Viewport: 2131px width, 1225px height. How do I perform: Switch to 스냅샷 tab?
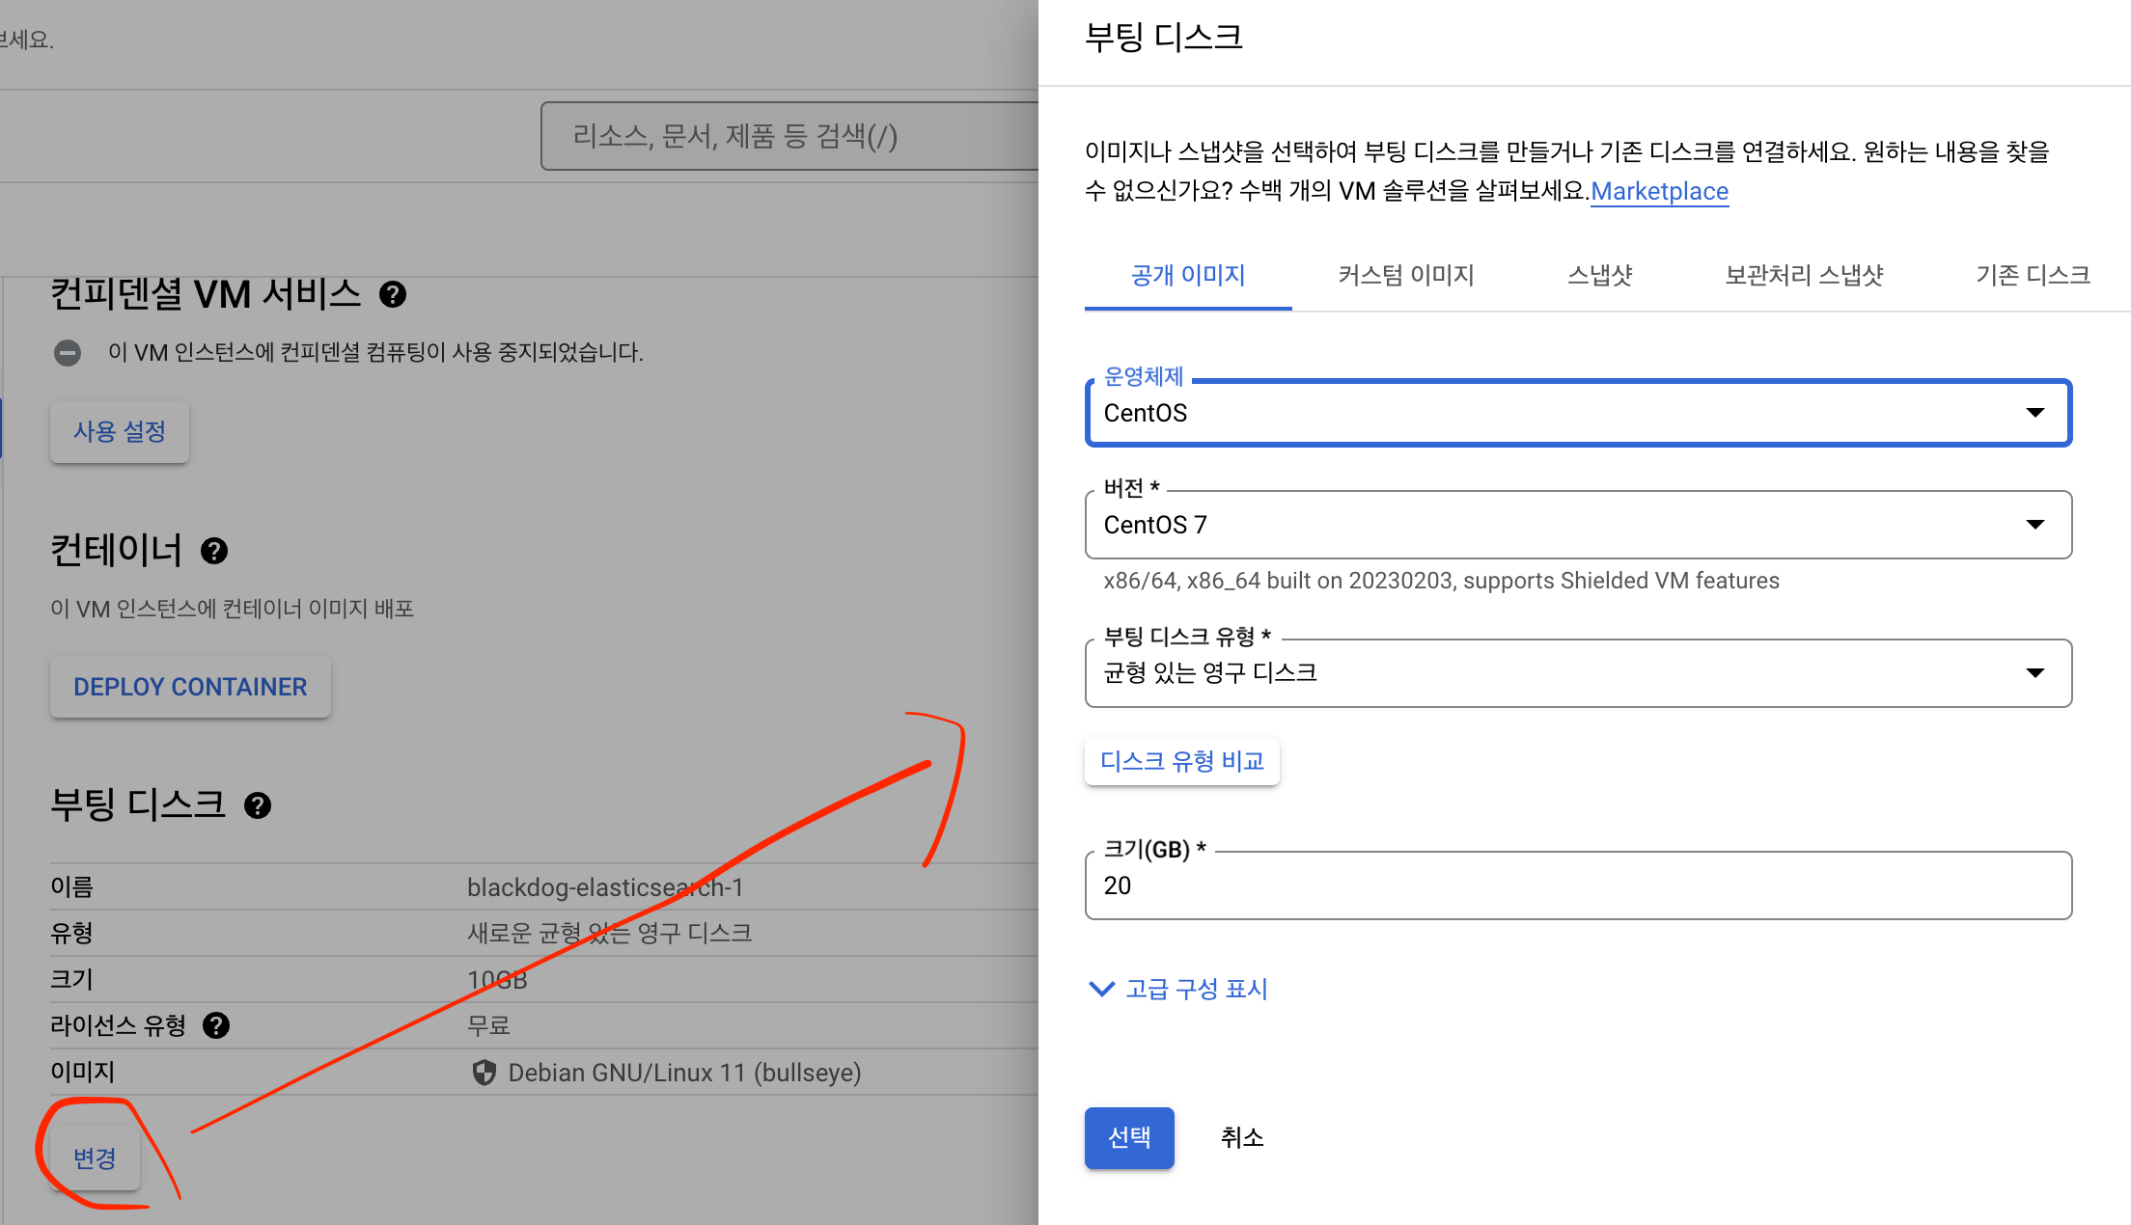point(1599,276)
